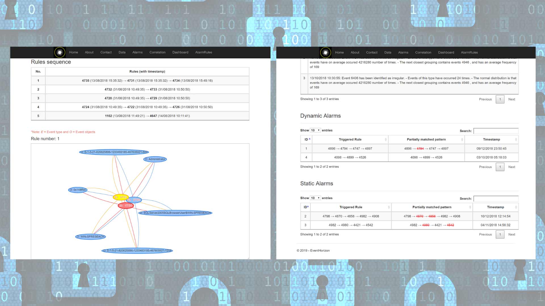Click the EventHorizon logo icon left panel

pyautogui.click(x=60, y=52)
